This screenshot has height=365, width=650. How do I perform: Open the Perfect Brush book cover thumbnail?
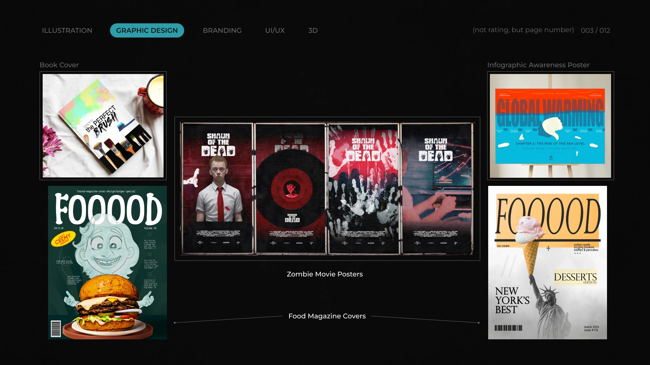click(x=103, y=126)
